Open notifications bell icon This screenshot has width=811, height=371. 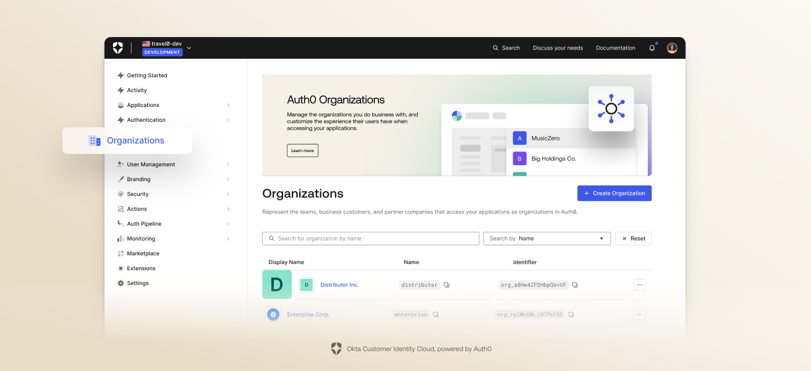pos(652,48)
